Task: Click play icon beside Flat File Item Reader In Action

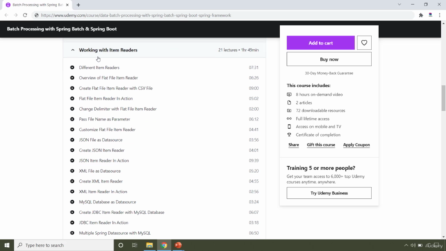Action: [72, 98]
